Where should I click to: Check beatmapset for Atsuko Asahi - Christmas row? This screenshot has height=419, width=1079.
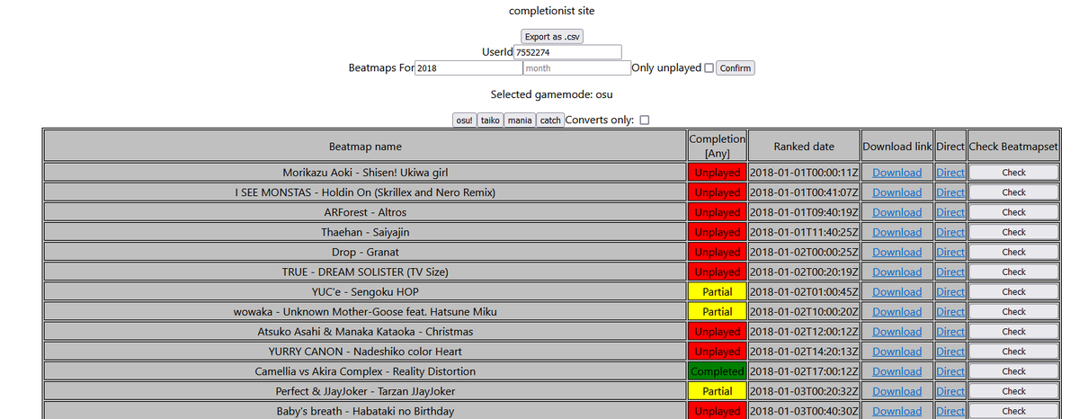click(x=1014, y=332)
